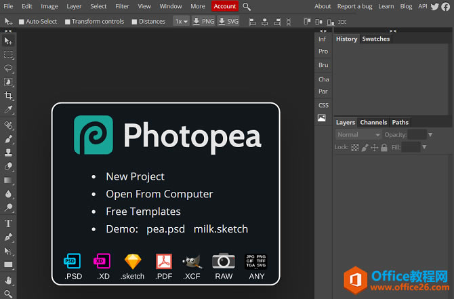Switch to the Swatches tab
Viewport: 454px width, 299px height.
376,39
